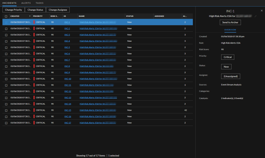Toggle the select-all checkbox in table header
The width and height of the screenshot is (265, 158).
[6, 16]
